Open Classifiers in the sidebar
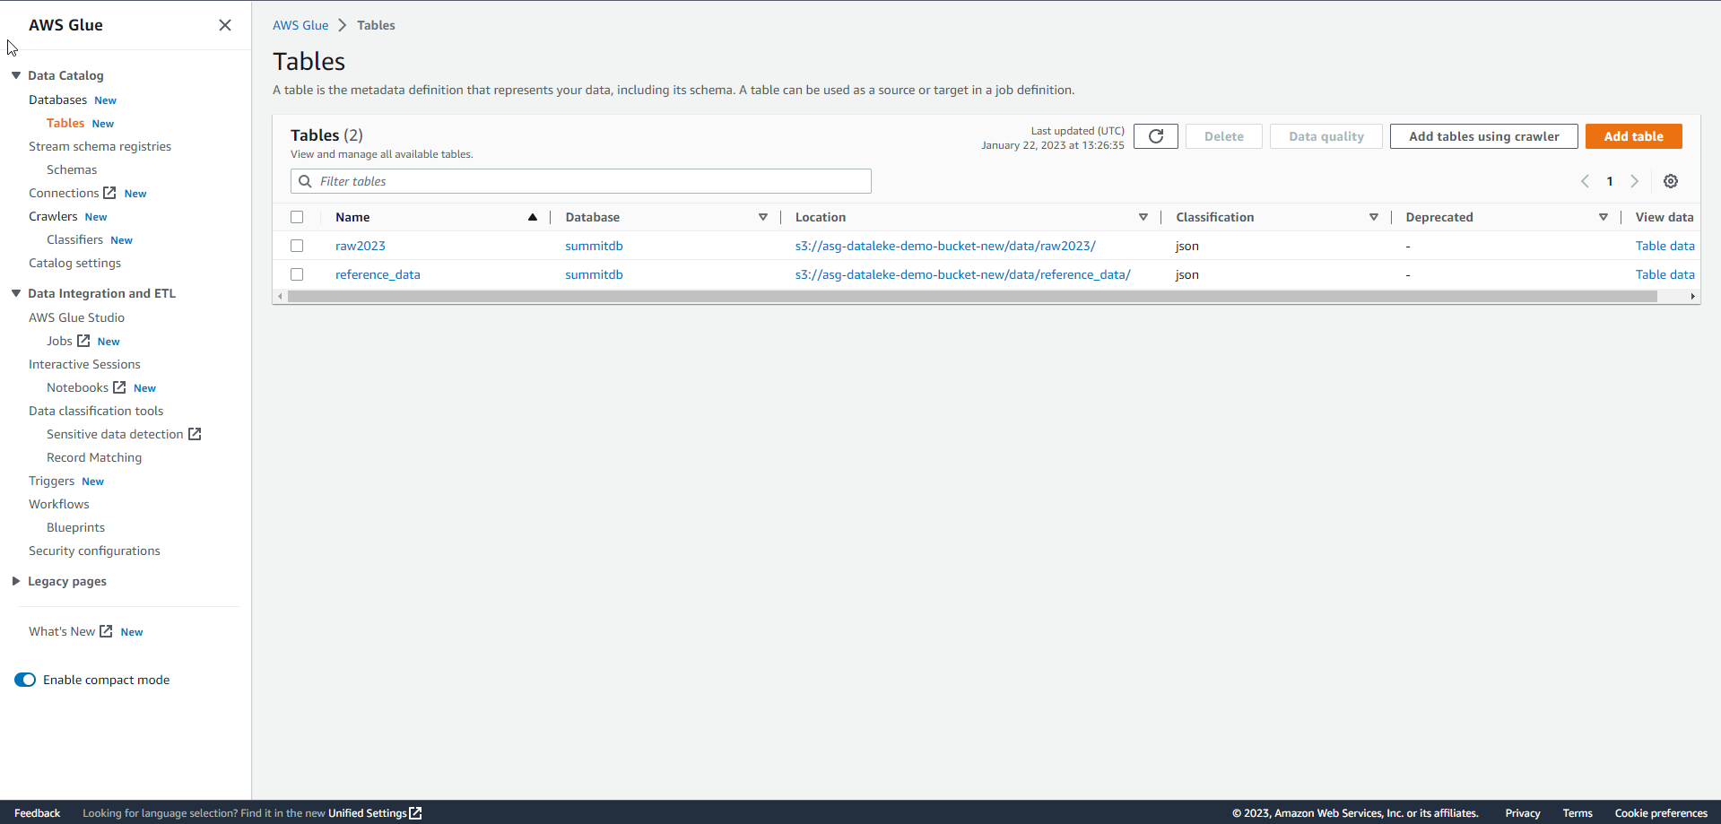Viewport: 1721px width, 824px height. coord(74,239)
